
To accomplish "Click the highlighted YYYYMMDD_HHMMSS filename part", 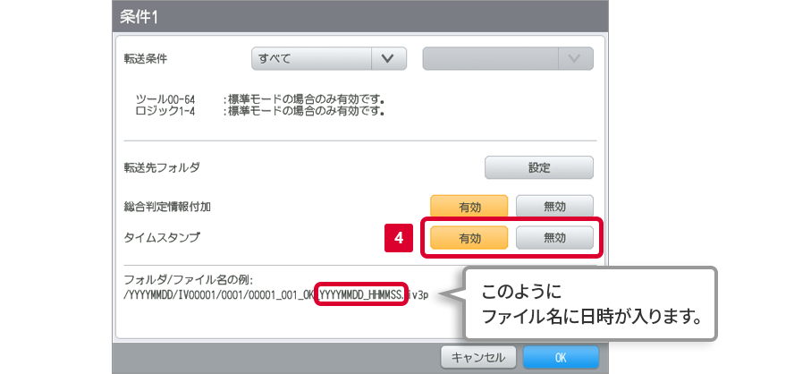I will click(x=361, y=293).
